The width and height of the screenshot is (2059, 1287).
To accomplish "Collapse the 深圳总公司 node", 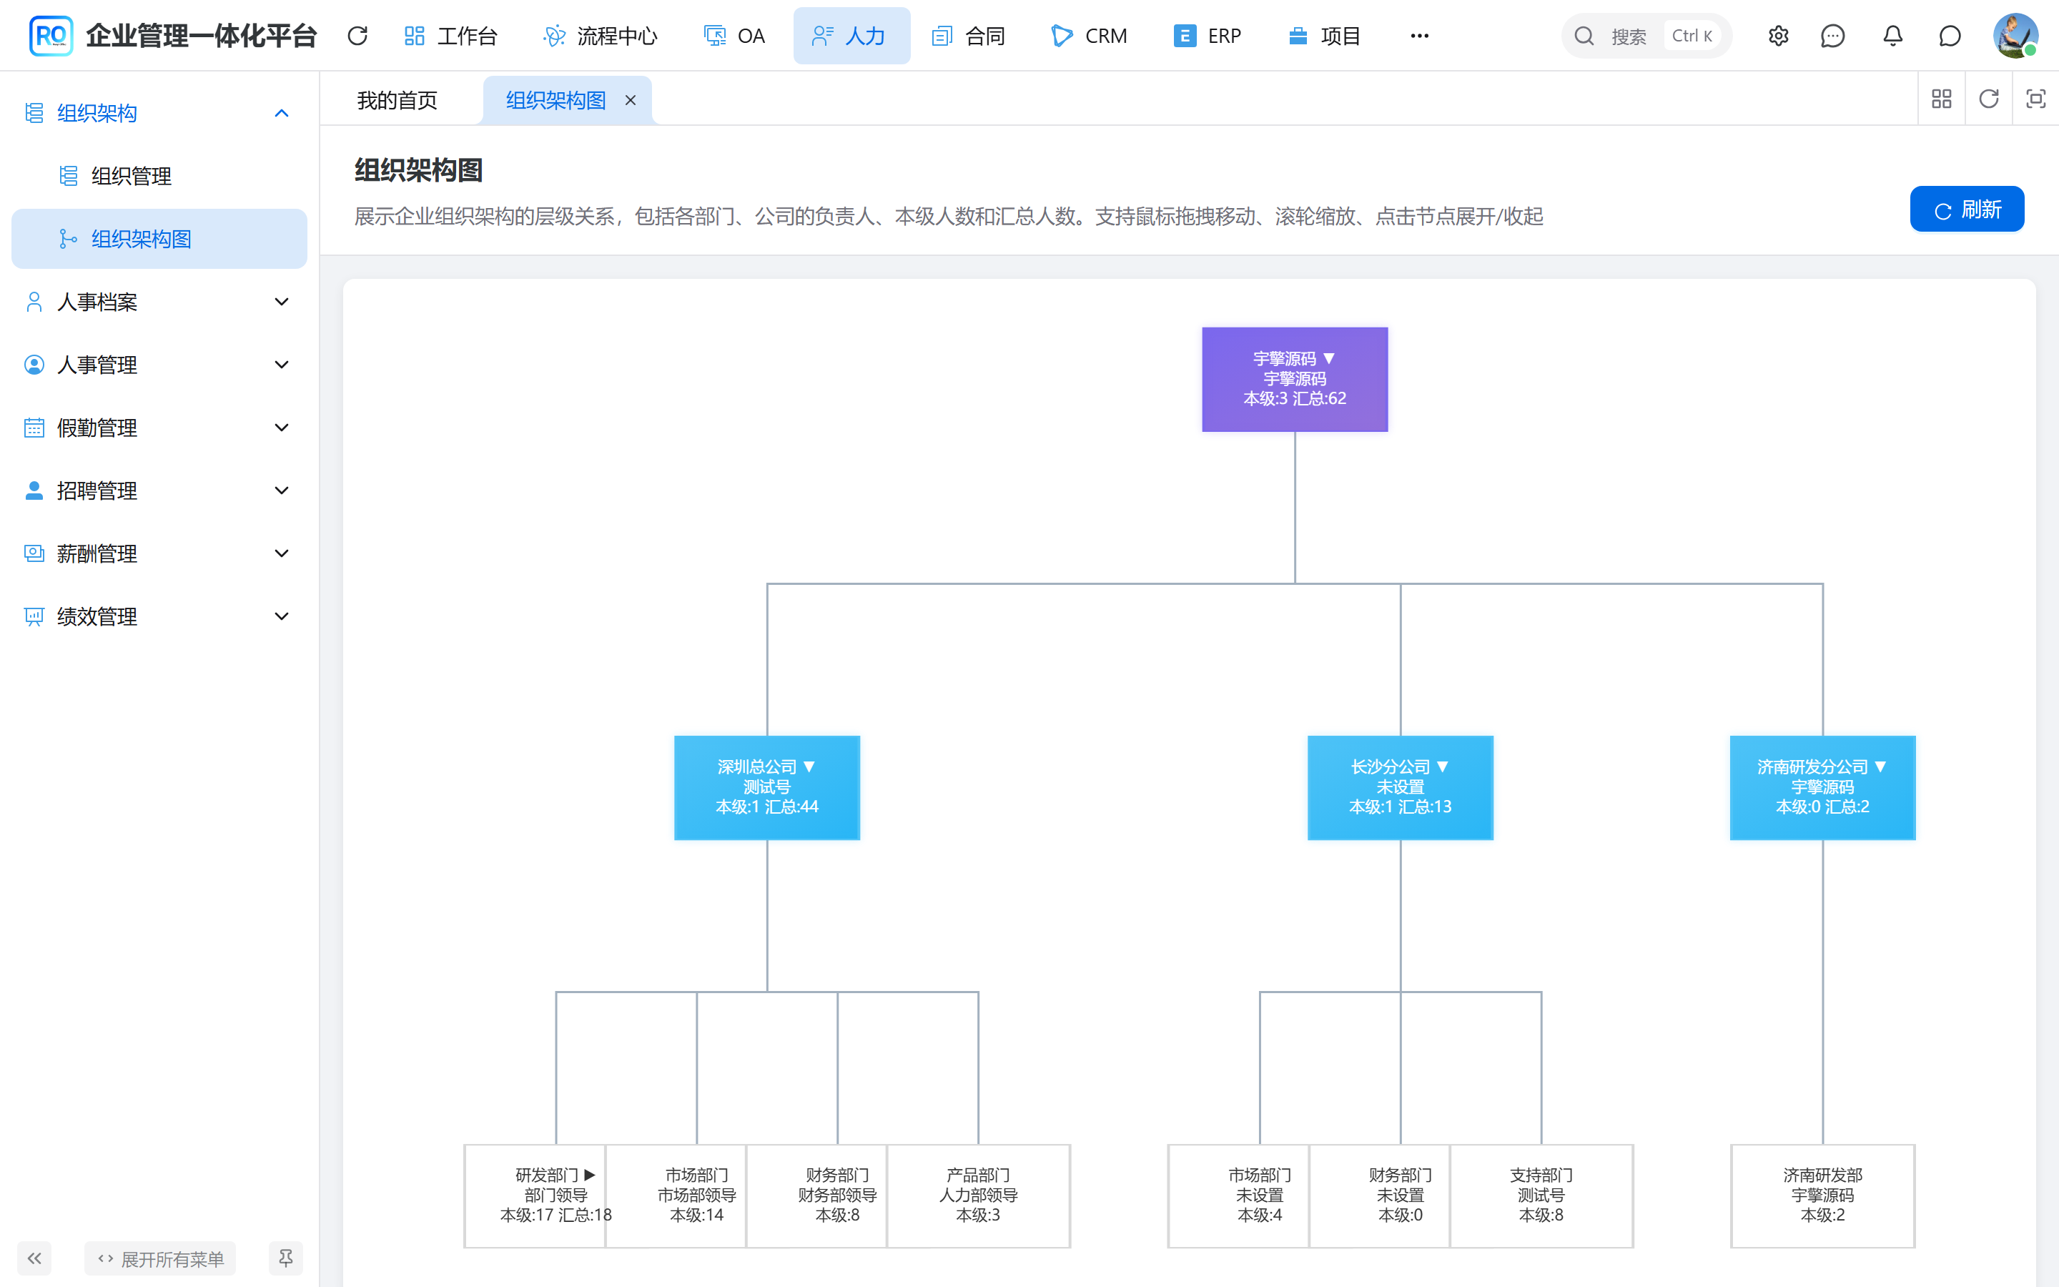I will click(x=766, y=788).
